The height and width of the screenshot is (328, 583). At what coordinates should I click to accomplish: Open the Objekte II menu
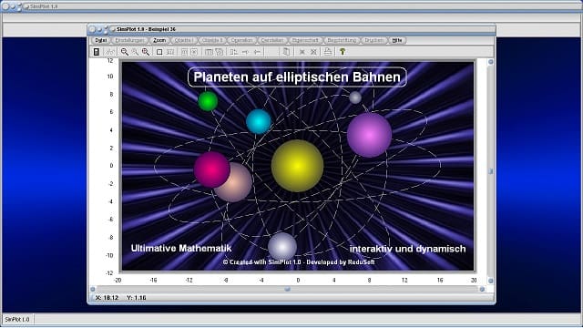click(x=212, y=40)
